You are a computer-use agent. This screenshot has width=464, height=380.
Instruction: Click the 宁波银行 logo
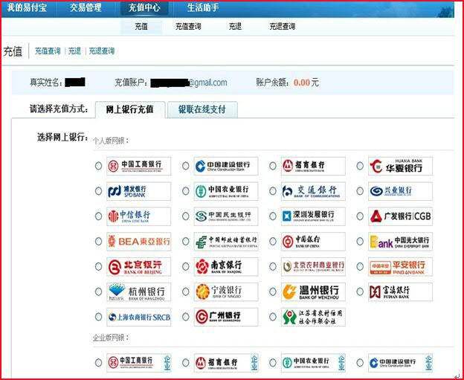[x=226, y=292]
